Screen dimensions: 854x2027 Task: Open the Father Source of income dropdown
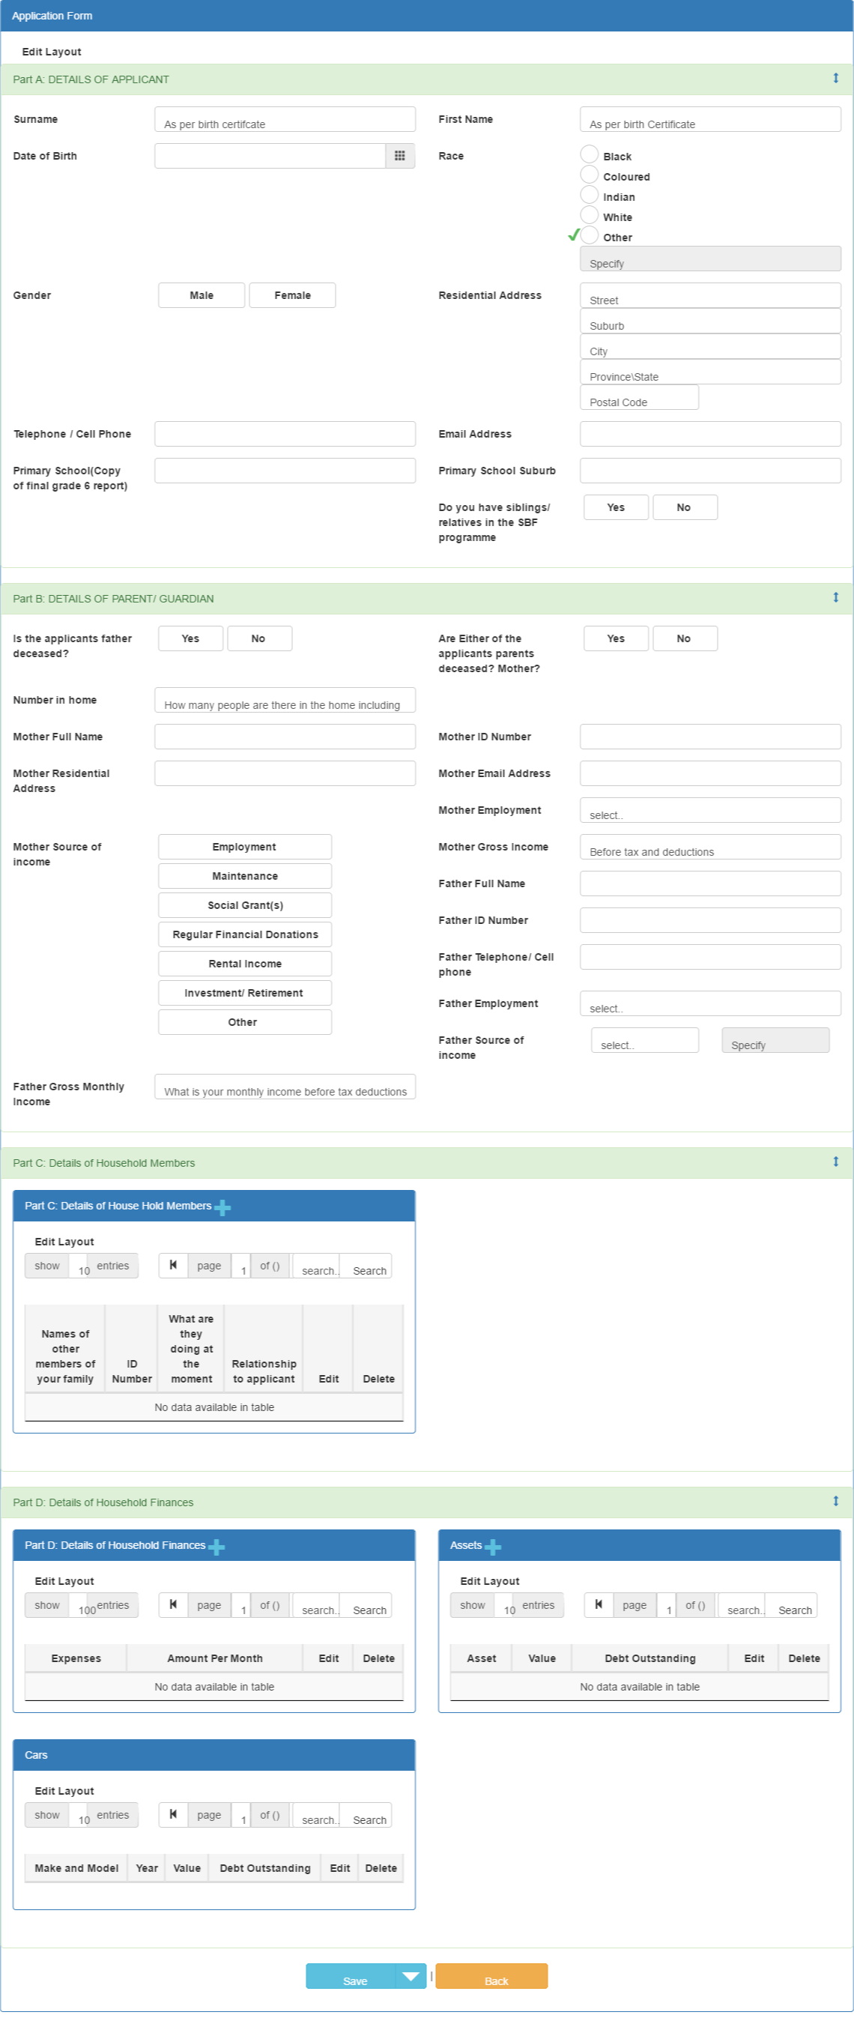(645, 1039)
